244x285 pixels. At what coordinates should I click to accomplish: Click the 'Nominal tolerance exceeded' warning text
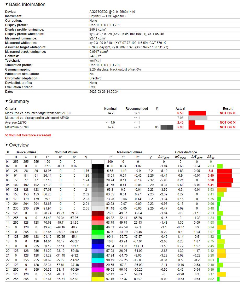click(30, 135)
